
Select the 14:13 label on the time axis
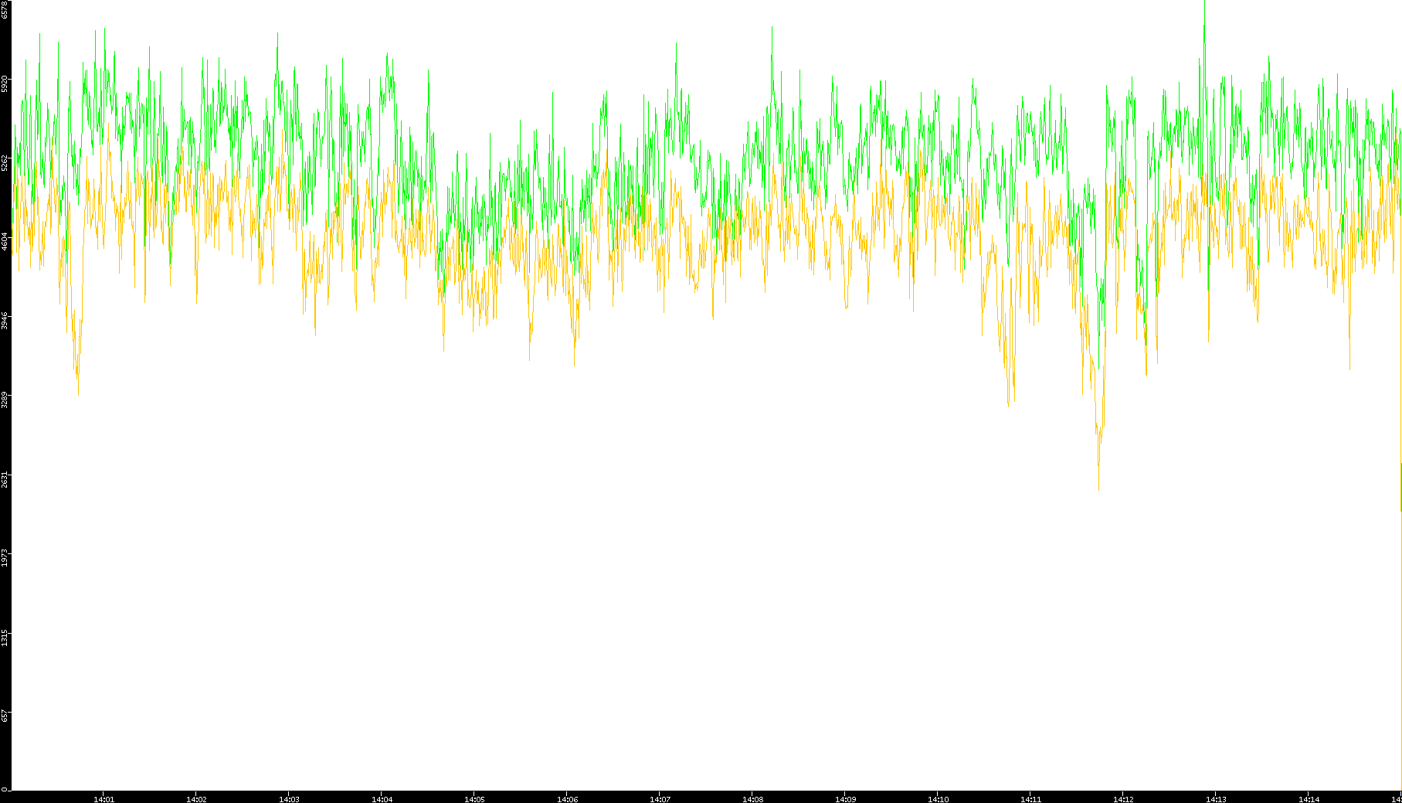[1216, 799]
